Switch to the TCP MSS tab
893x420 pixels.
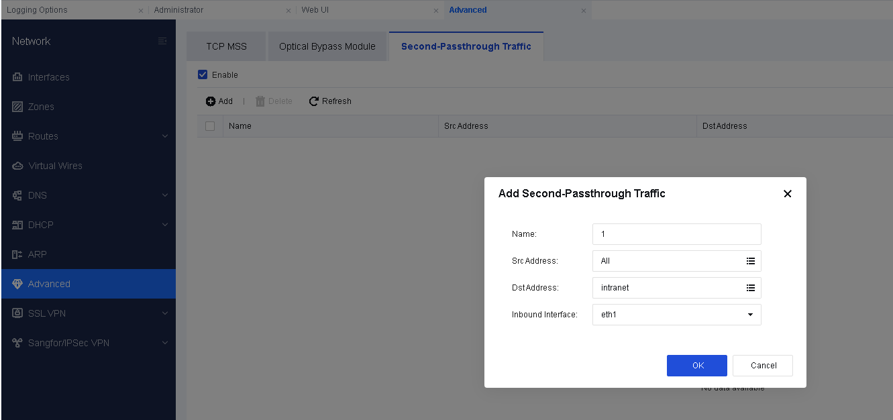226,46
